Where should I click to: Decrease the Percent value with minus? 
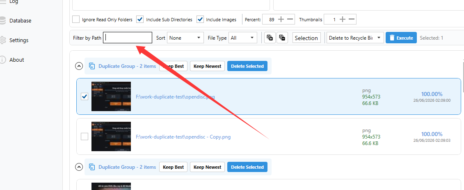click(290, 20)
